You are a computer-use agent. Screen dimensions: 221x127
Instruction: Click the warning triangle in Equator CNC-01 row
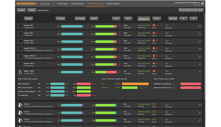[x=167, y=56]
